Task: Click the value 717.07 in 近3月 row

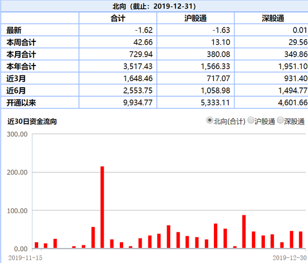Action: click(x=218, y=78)
